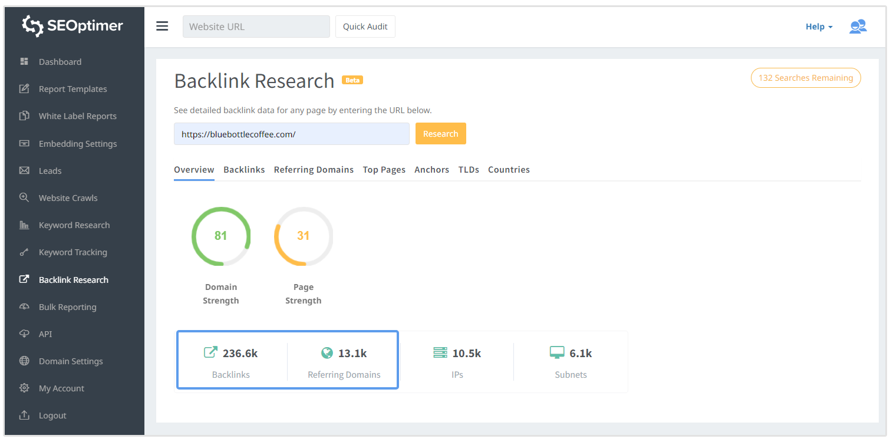This screenshot has width=890, height=442.
Task: Open the Anchors tab
Action: pyautogui.click(x=431, y=170)
